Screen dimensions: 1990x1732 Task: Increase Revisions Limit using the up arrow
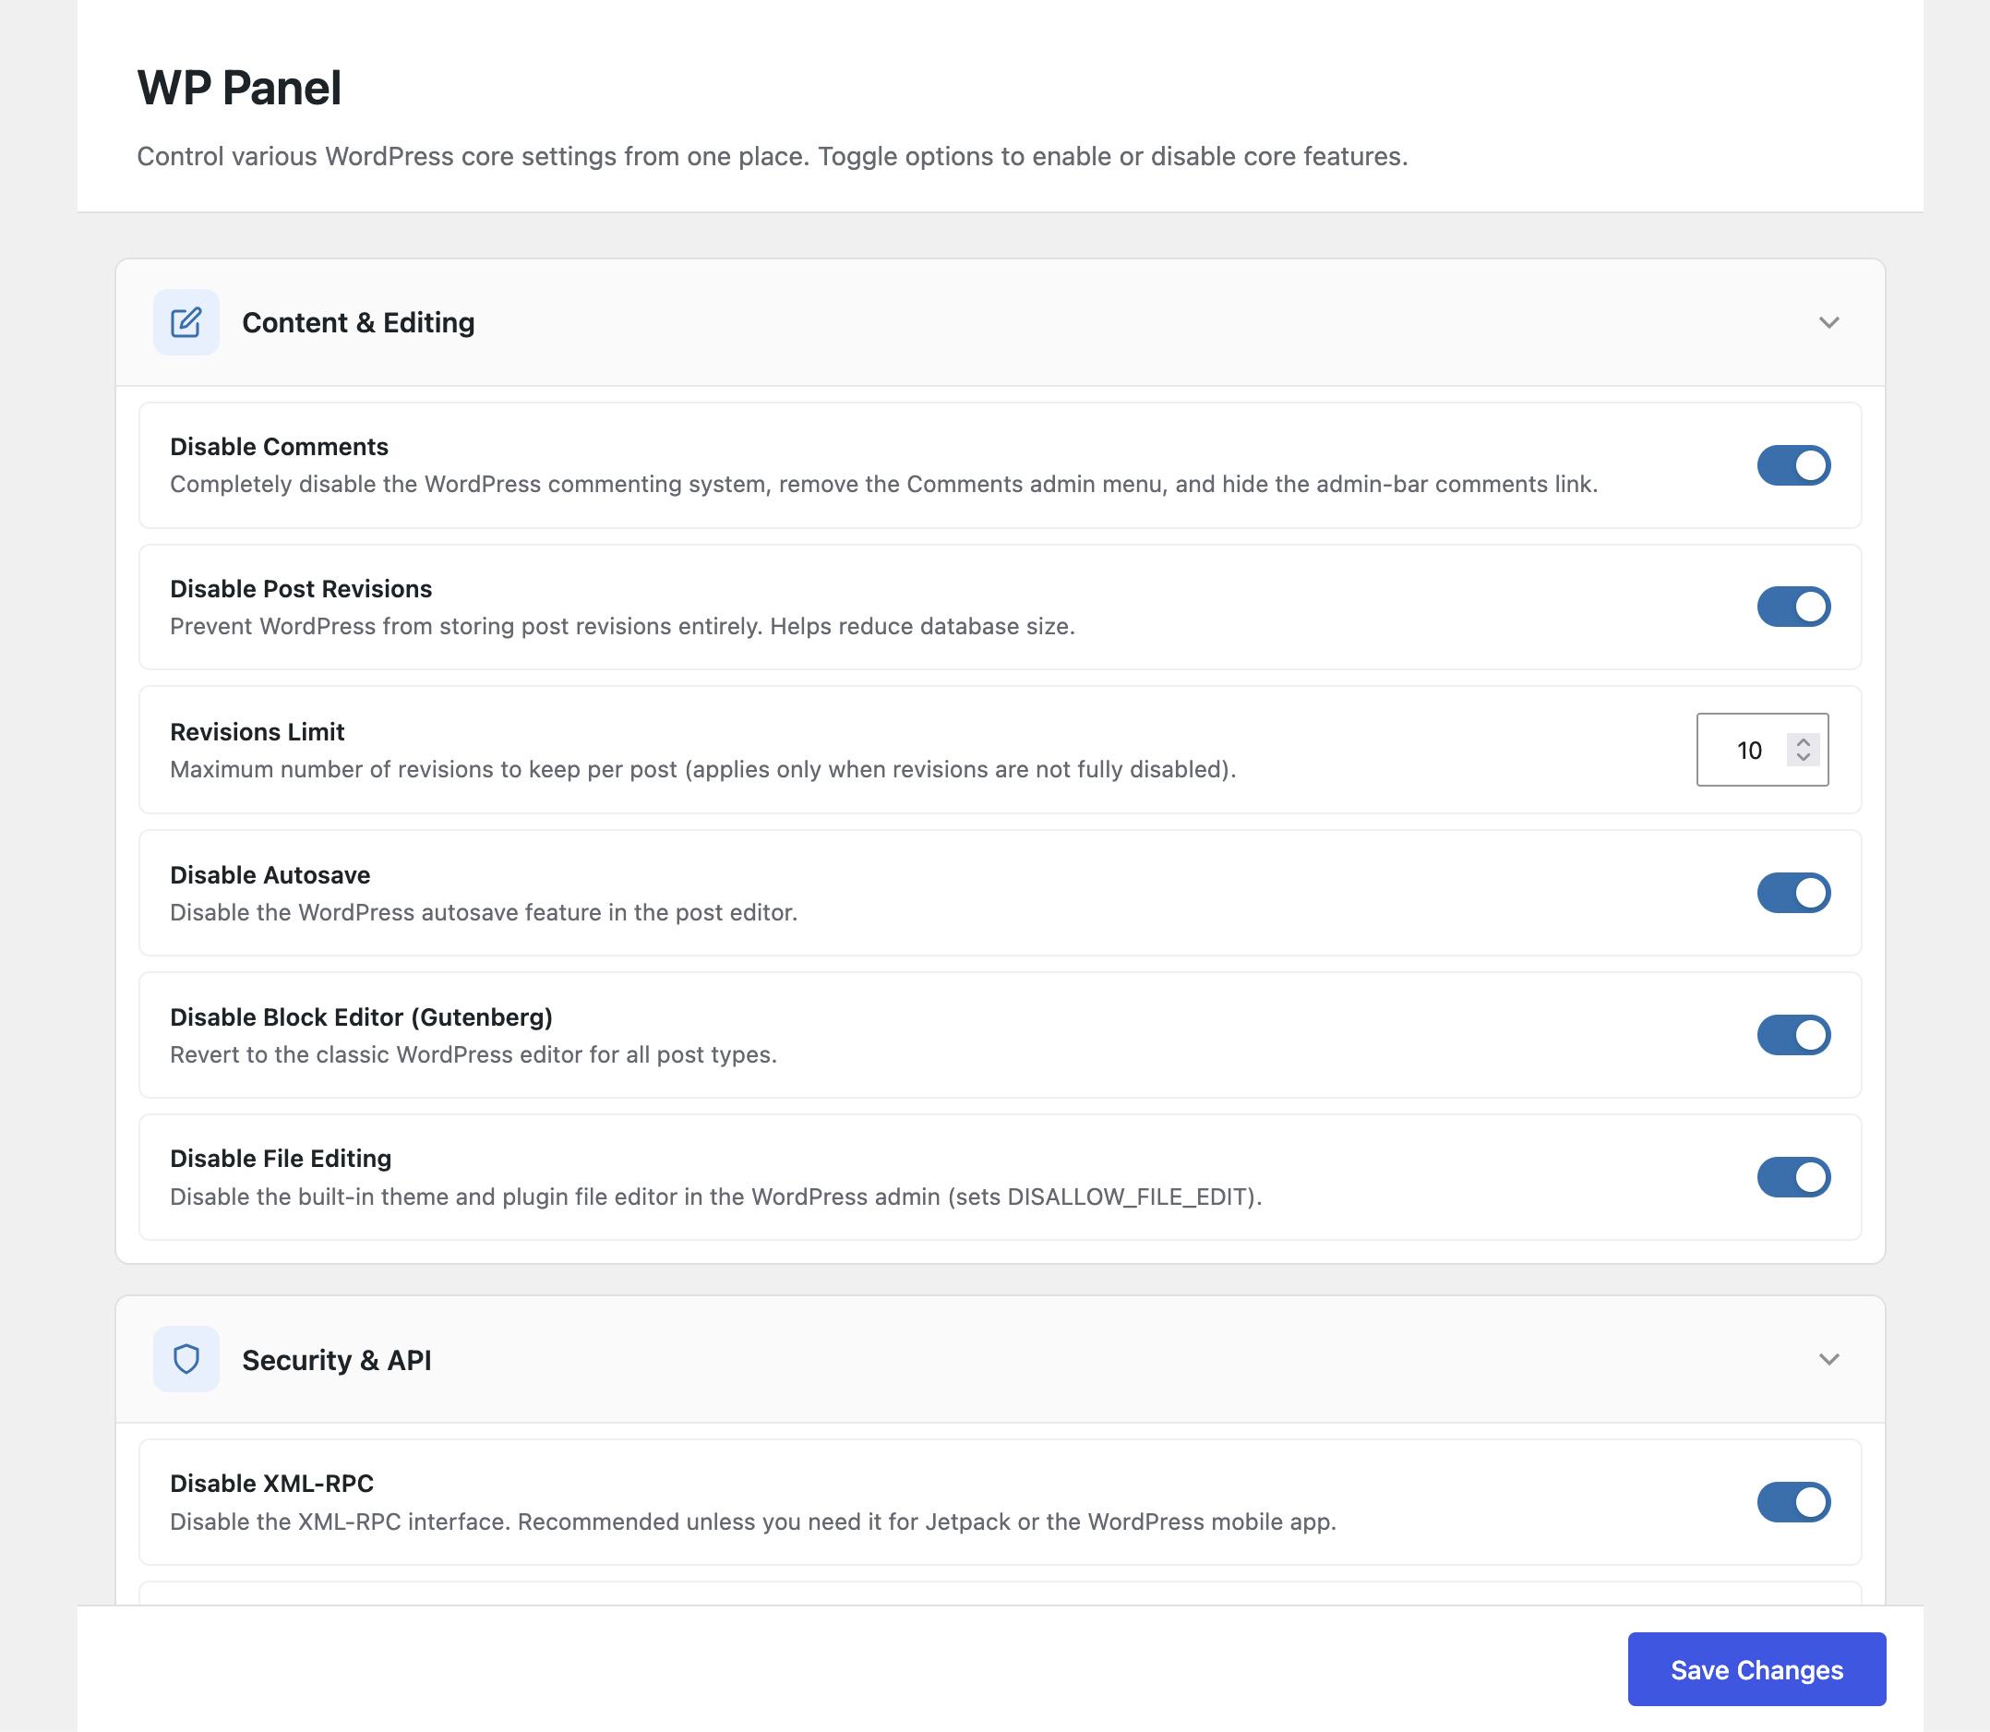coord(1803,742)
